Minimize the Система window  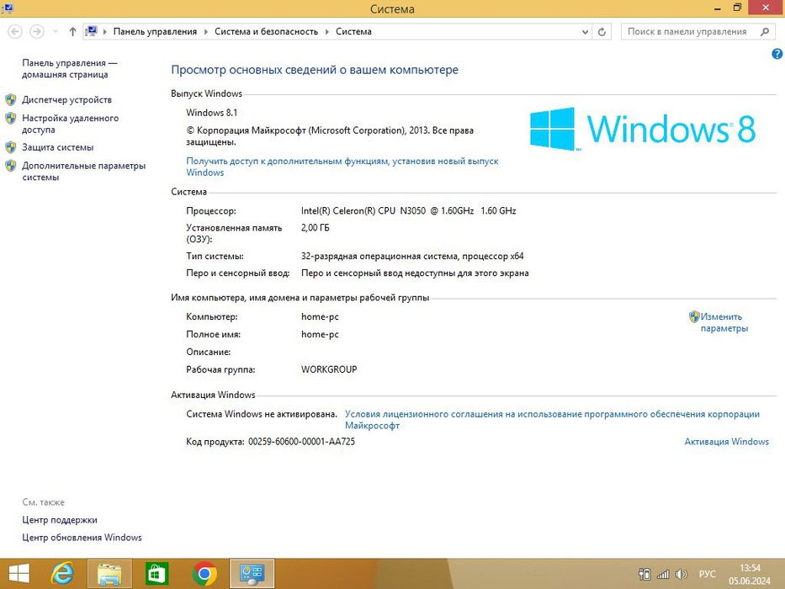coord(718,8)
